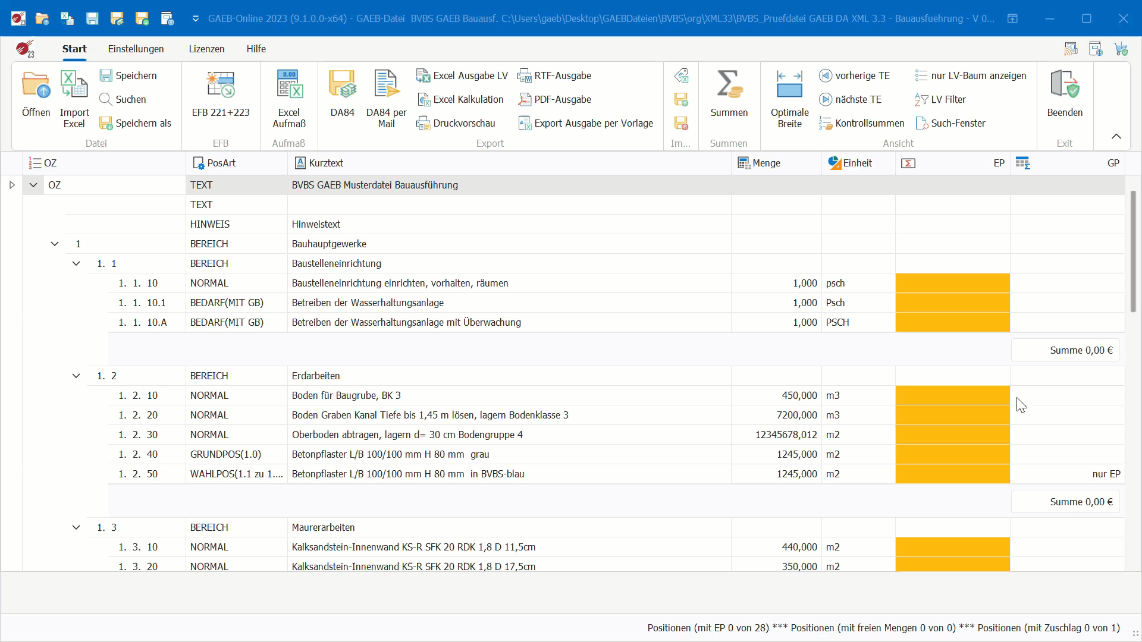Viewport: 1142px width, 642px height.
Task: Switch to the Einstellungen tab
Action: (x=136, y=49)
